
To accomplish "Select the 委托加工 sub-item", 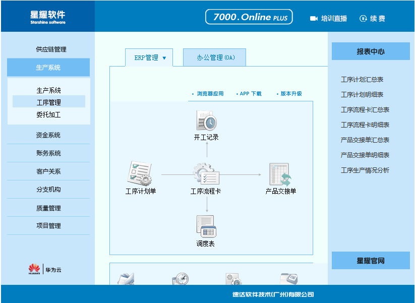I will pos(49,114).
